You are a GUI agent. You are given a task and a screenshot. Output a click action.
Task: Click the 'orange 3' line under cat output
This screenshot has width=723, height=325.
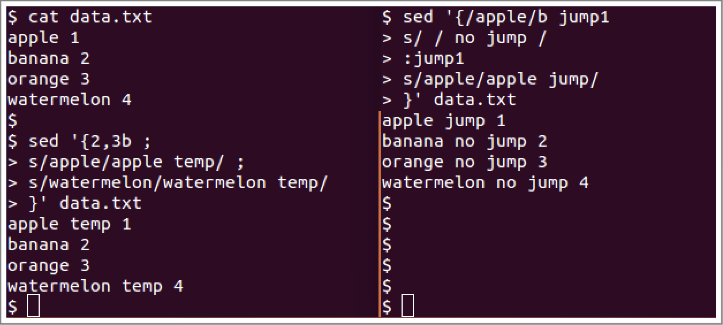click(49, 79)
